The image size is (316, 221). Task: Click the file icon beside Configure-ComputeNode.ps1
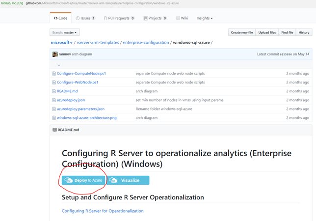54,73
